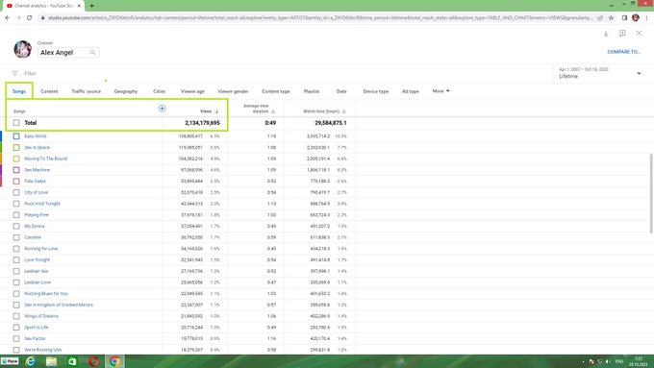Click the download report icon

pyautogui.click(x=606, y=34)
